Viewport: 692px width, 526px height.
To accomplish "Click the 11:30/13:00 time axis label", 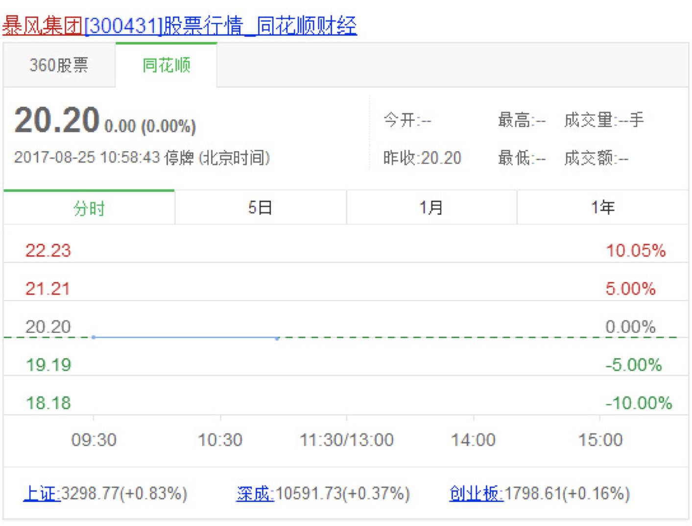I will click(347, 439).
